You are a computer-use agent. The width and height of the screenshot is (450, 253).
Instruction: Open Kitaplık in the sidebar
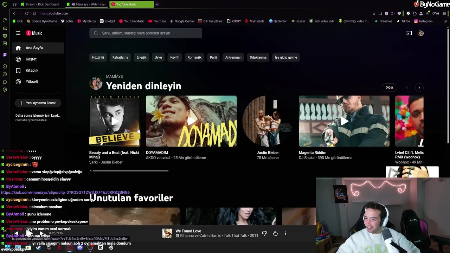tap(38, 70)
